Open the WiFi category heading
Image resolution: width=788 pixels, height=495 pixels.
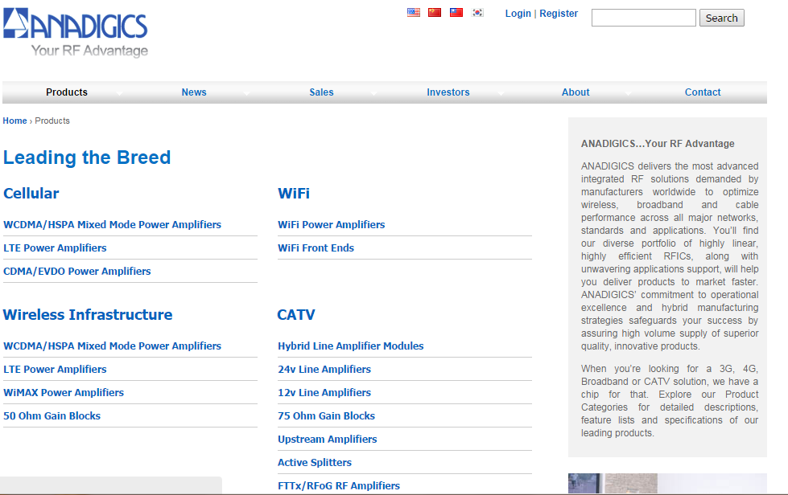pos(294,193)
